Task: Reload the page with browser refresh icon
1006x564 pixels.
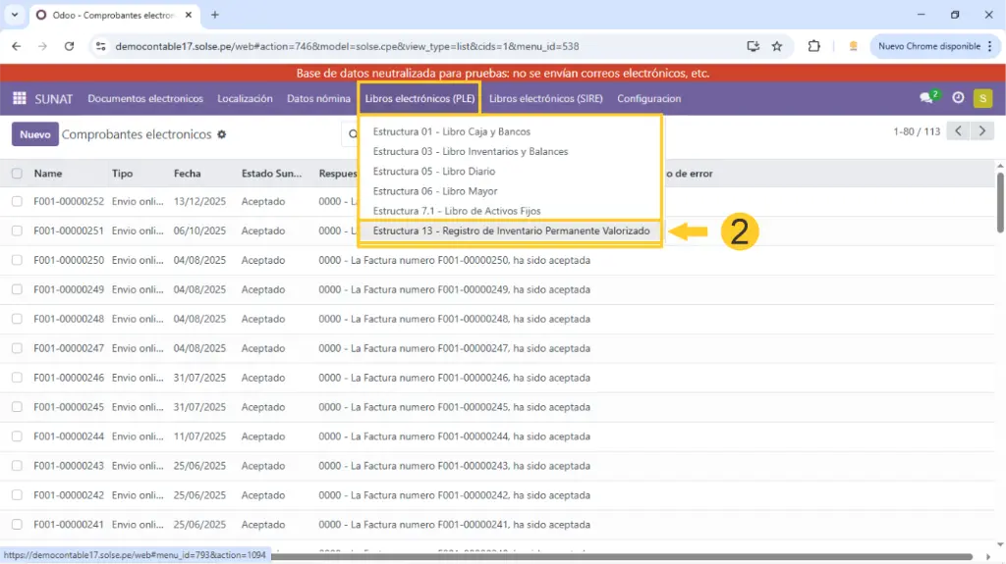Action: coord(69,46)
